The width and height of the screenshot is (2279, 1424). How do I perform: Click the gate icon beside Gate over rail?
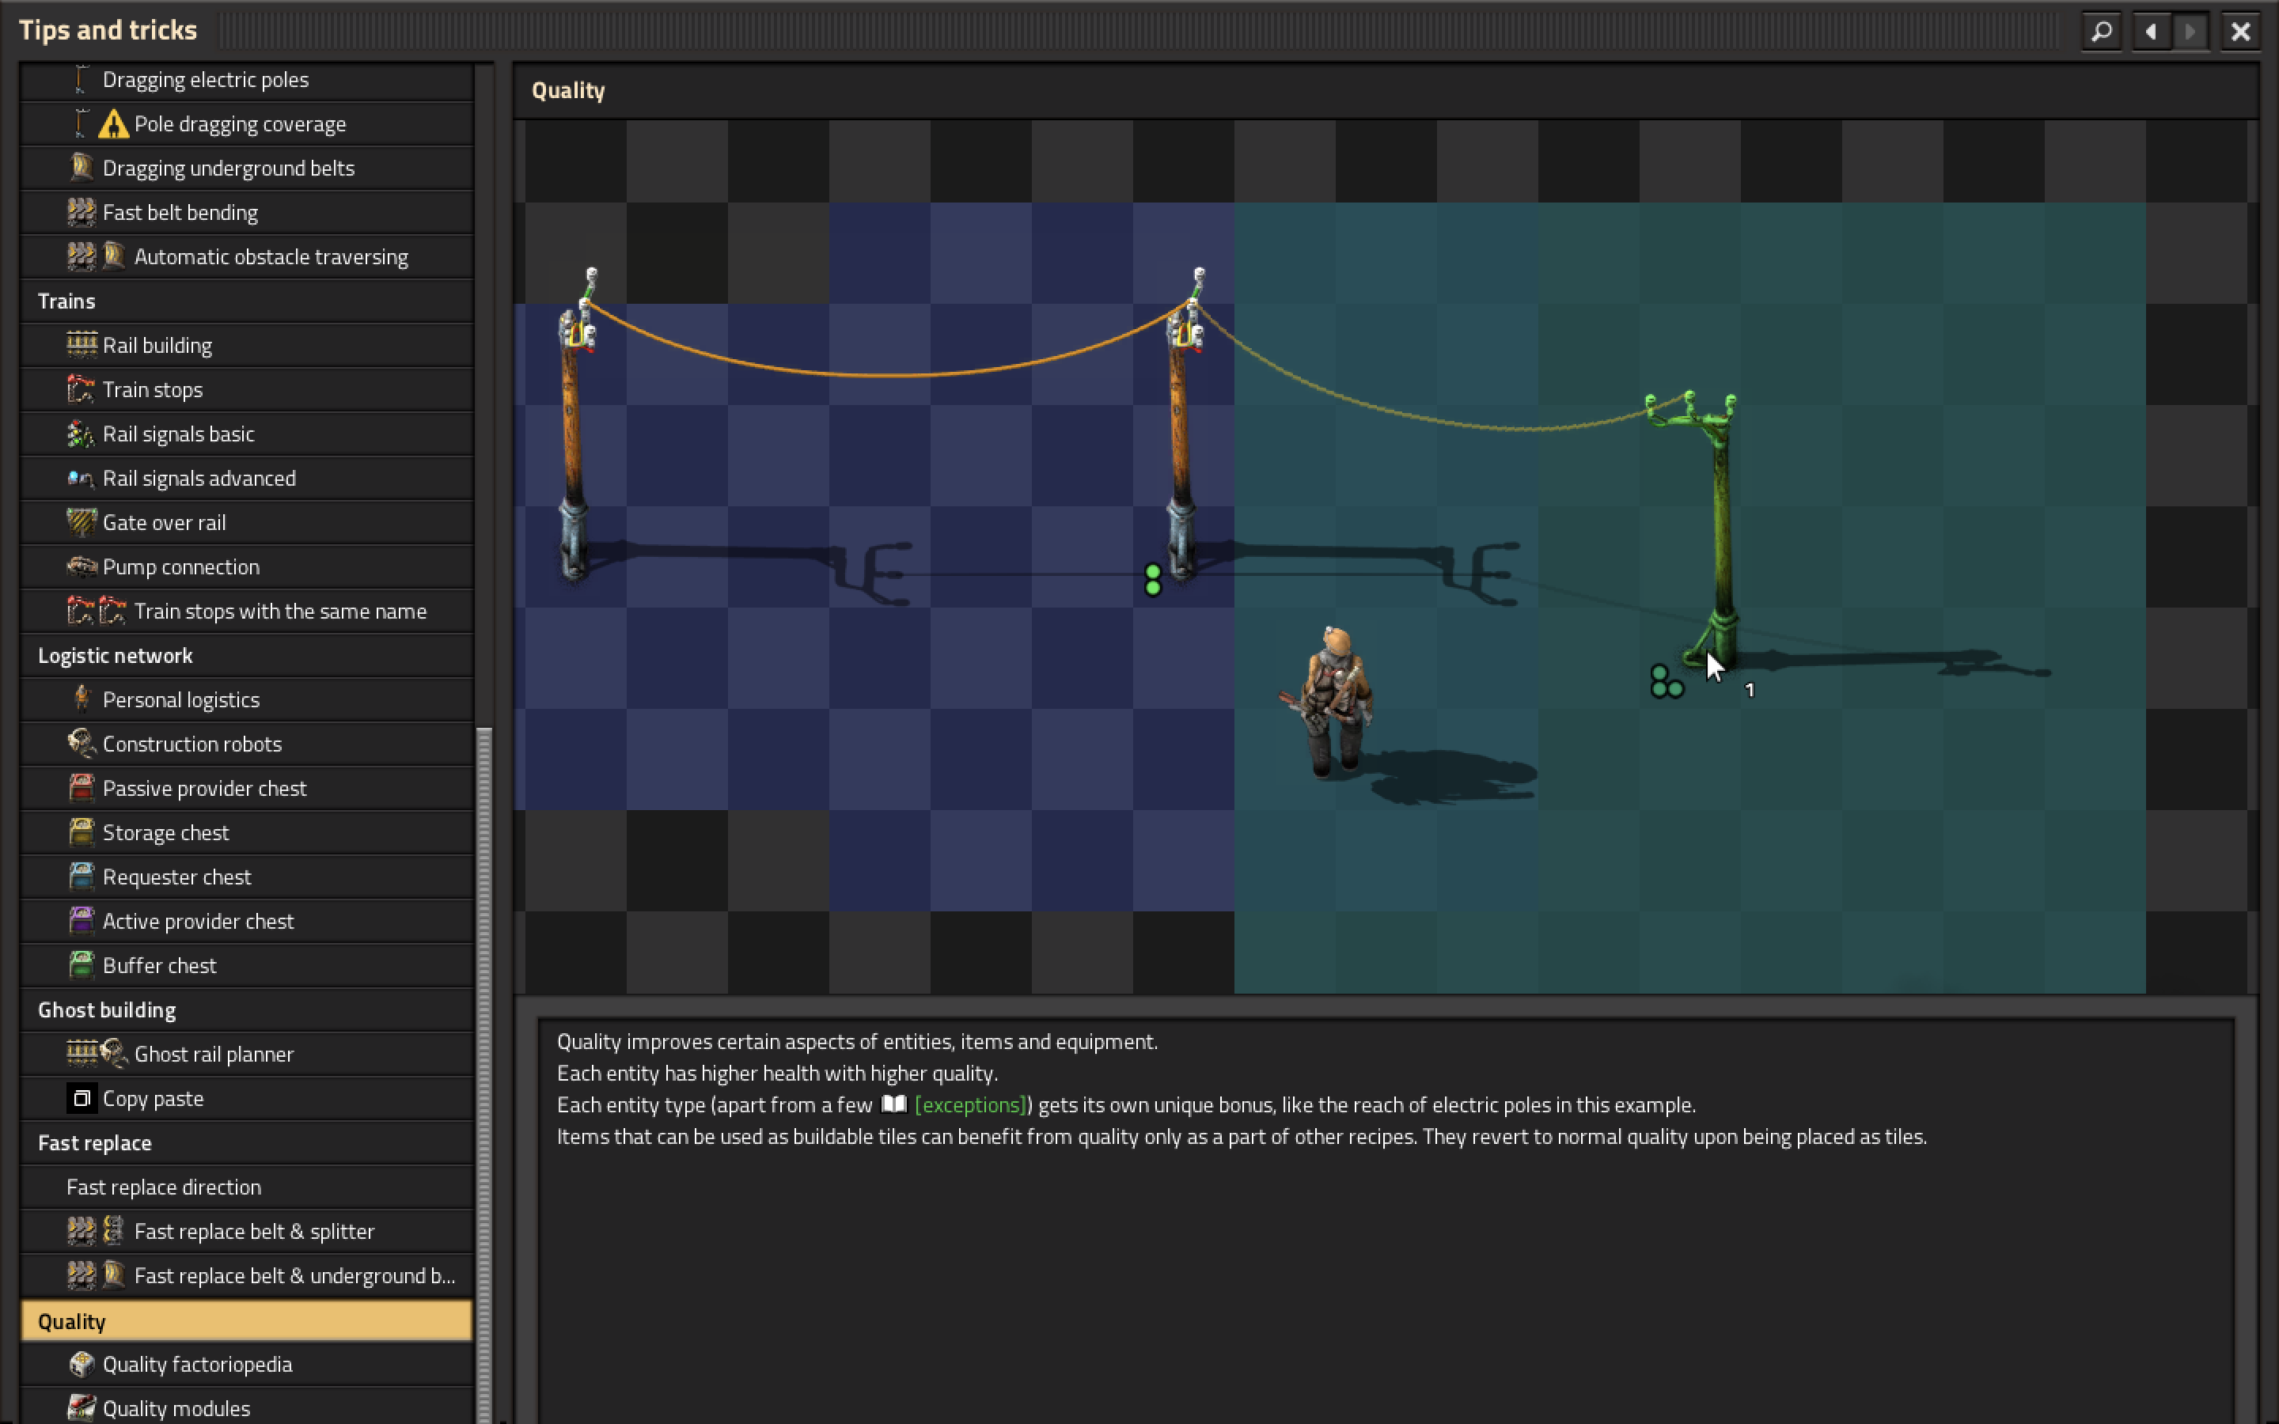point(82,522)
